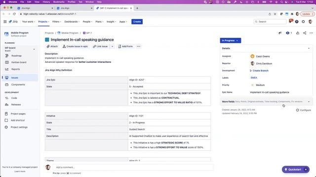Vote for this issue with thumbs-up icon

(x=298, y=33)
